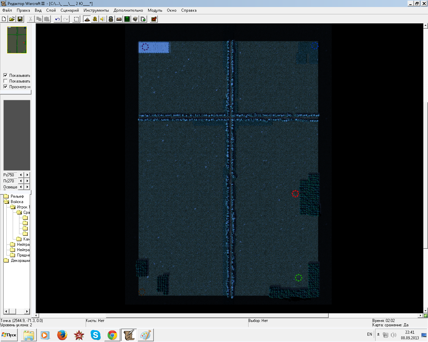The width and height of the screenshot is (428, 342).
Task: Select the red start location marker on the map
Action: point(295,194)
